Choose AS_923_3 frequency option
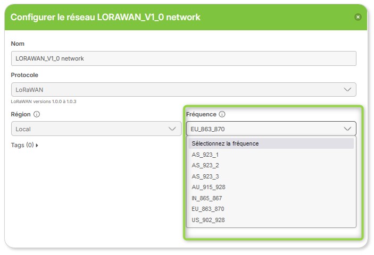Screen dimensions: 374x255 tap(271, 176)
